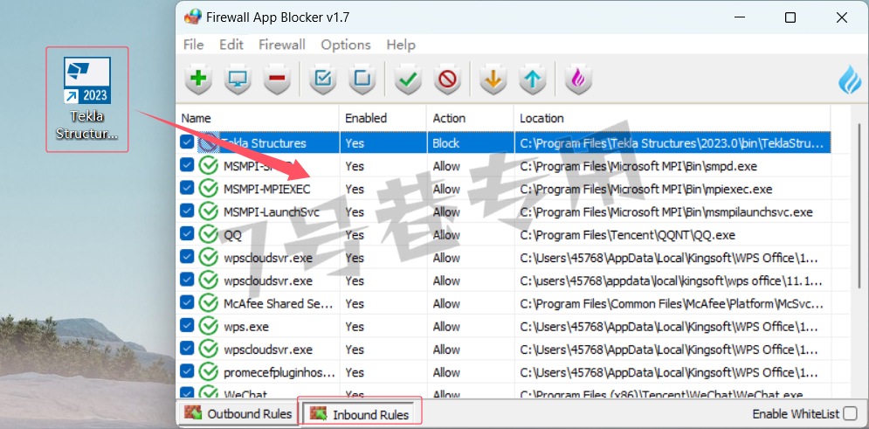Select the MSMPI-LaunchSvc rule name
The width and height of the screenshot is (869, 429).
(272, 212)
